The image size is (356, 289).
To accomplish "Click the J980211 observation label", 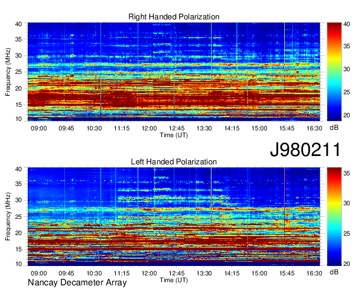I will 305,150.
